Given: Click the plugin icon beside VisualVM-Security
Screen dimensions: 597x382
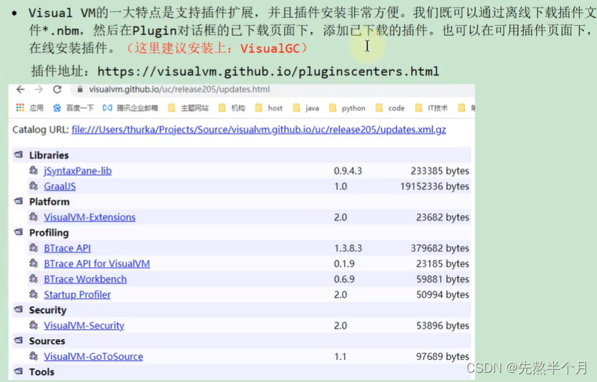Looking at the screenshot, I should pyautogui.click(x=34, y=326).
